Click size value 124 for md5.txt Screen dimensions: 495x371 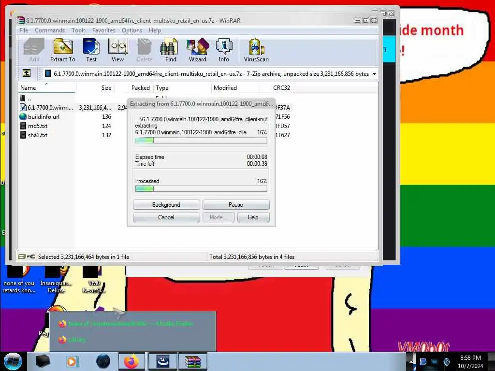pos(106,126)
